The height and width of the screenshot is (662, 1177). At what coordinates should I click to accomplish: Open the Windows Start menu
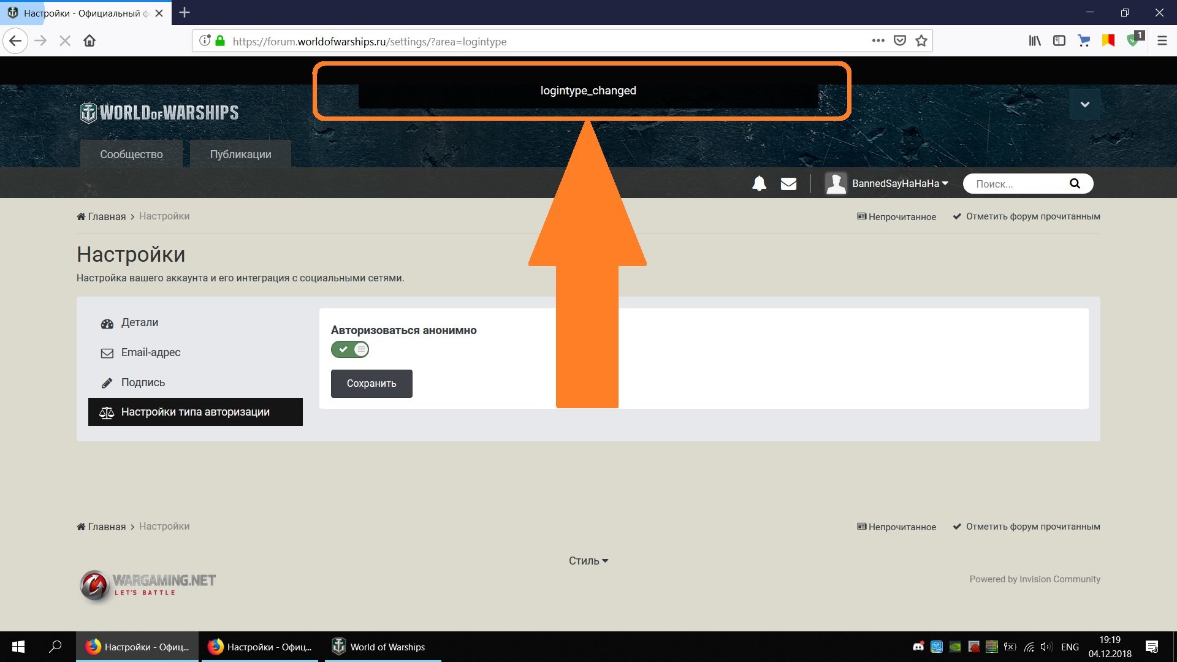point(18,647)
